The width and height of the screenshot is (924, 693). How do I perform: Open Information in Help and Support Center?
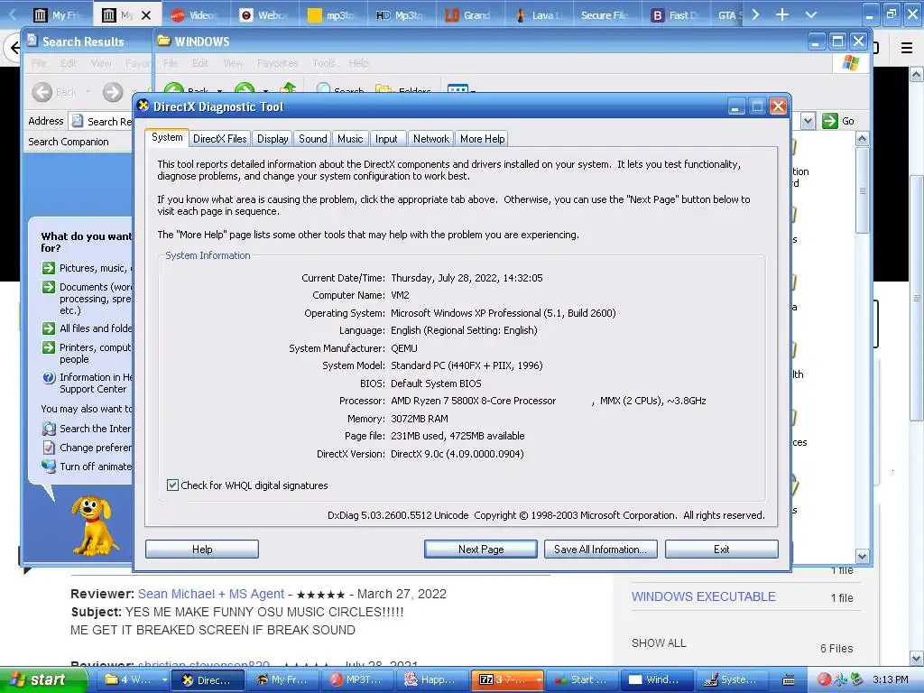[88, 383]
